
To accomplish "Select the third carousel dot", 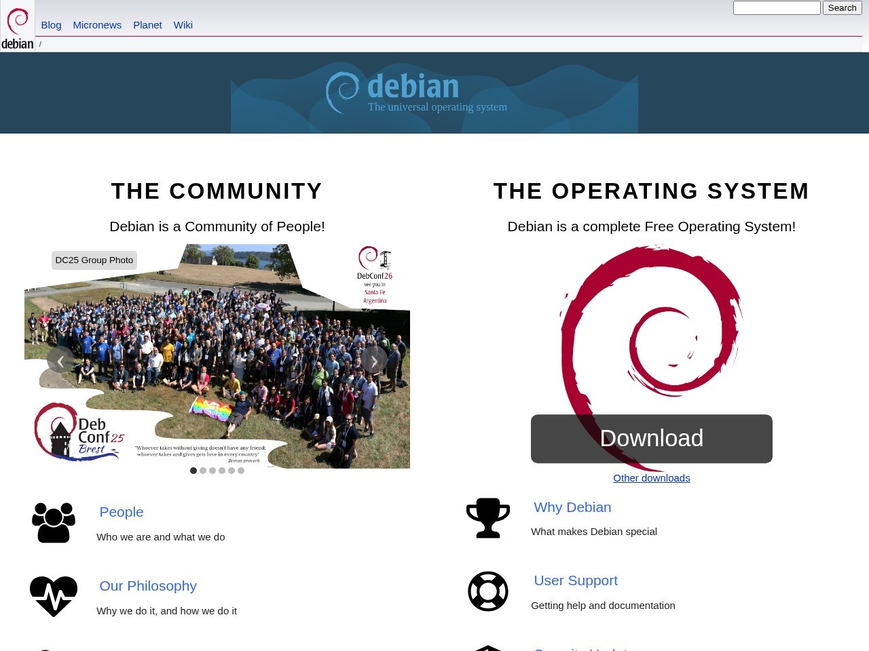I will (x=212, y=471).
